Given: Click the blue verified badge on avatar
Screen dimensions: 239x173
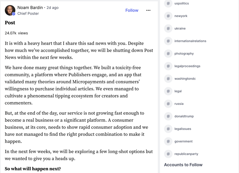Looking at the screenshot, I should [x=14, y=14].
